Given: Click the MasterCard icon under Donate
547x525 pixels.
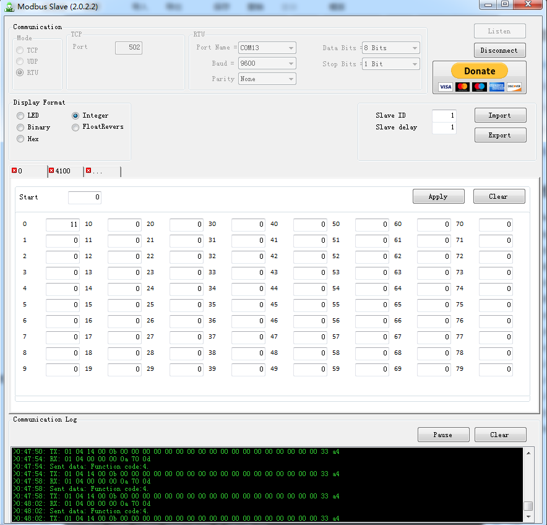Looking at the screenshot, I should pos(461,87).
